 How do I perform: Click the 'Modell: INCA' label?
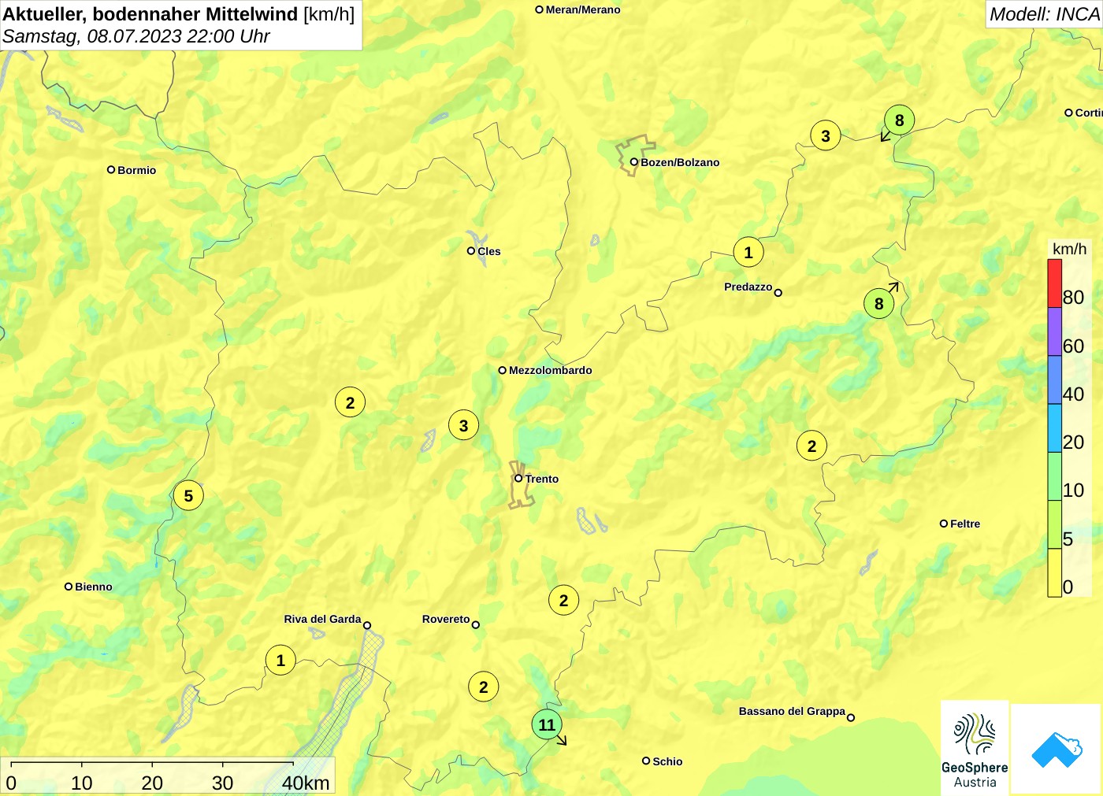pos(1044,14)
